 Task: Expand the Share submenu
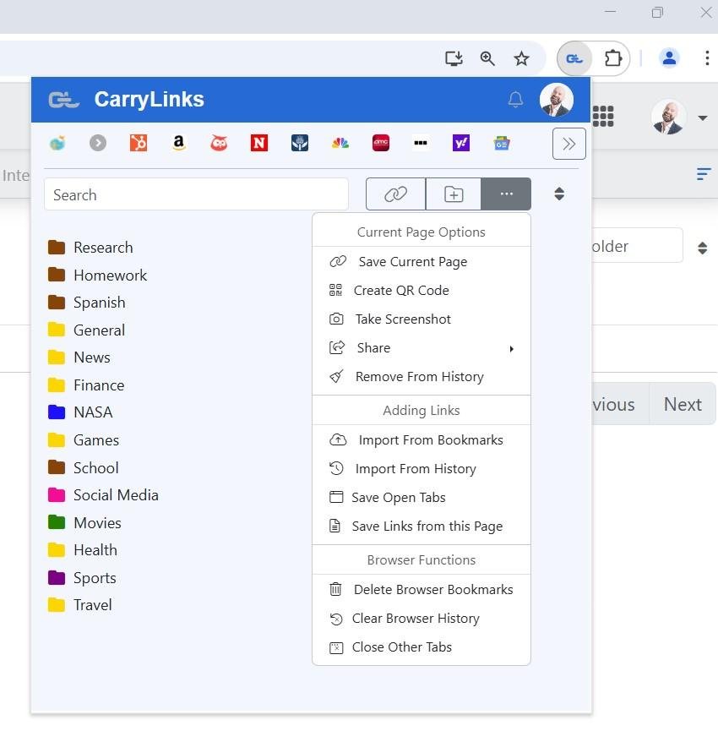tap(422, 348)
